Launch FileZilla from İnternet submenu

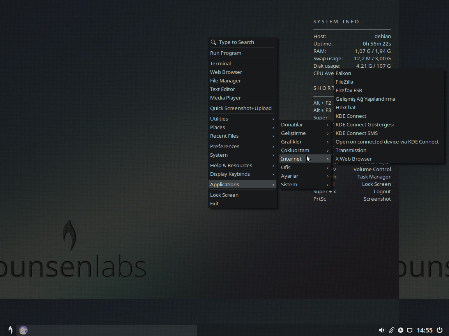(x=389, y=82)
